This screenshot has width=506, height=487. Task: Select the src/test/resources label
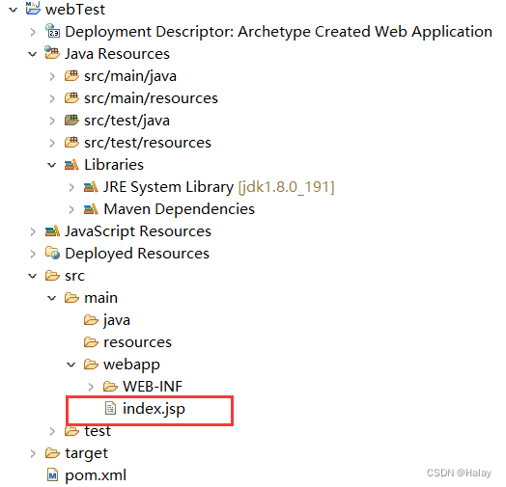tap(148, 143)
